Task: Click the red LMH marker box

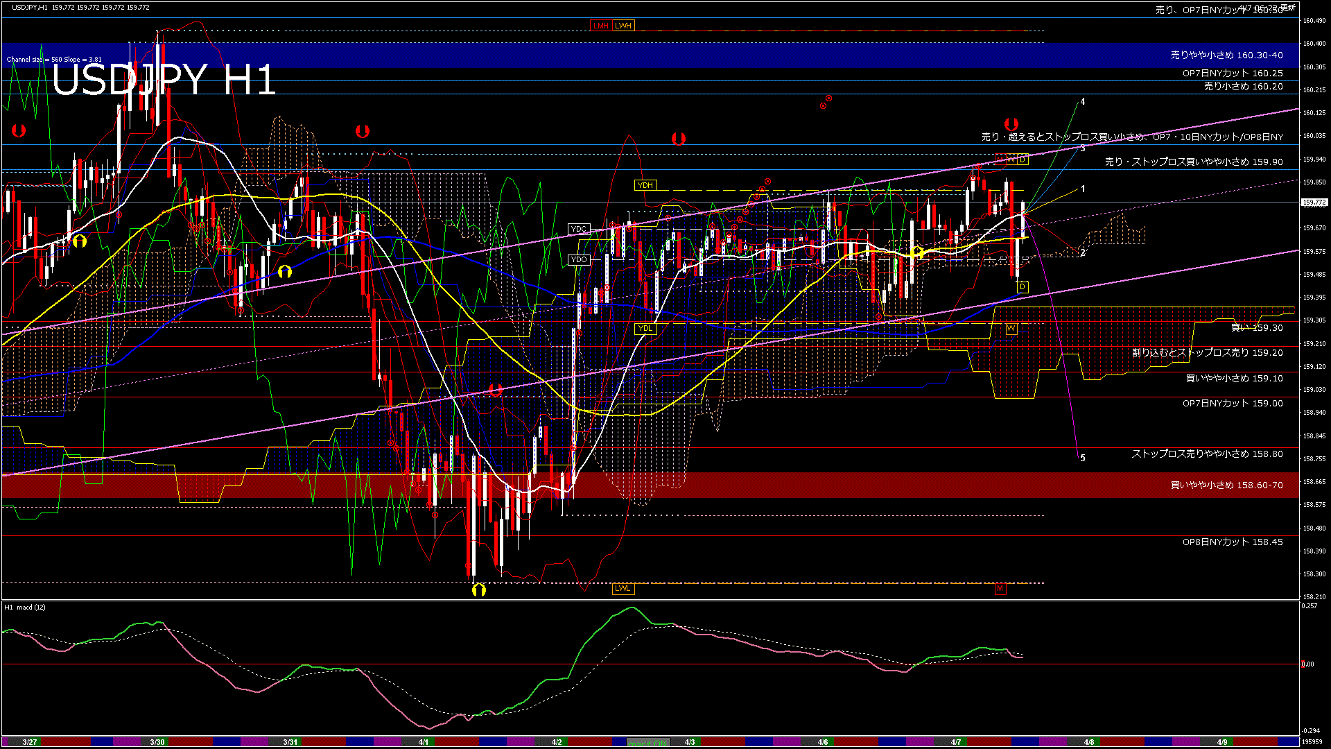Action: tap(600, 26)
